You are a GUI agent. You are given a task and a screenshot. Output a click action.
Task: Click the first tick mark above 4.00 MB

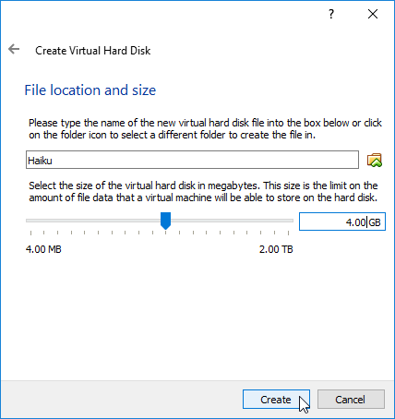pos(30,233)
